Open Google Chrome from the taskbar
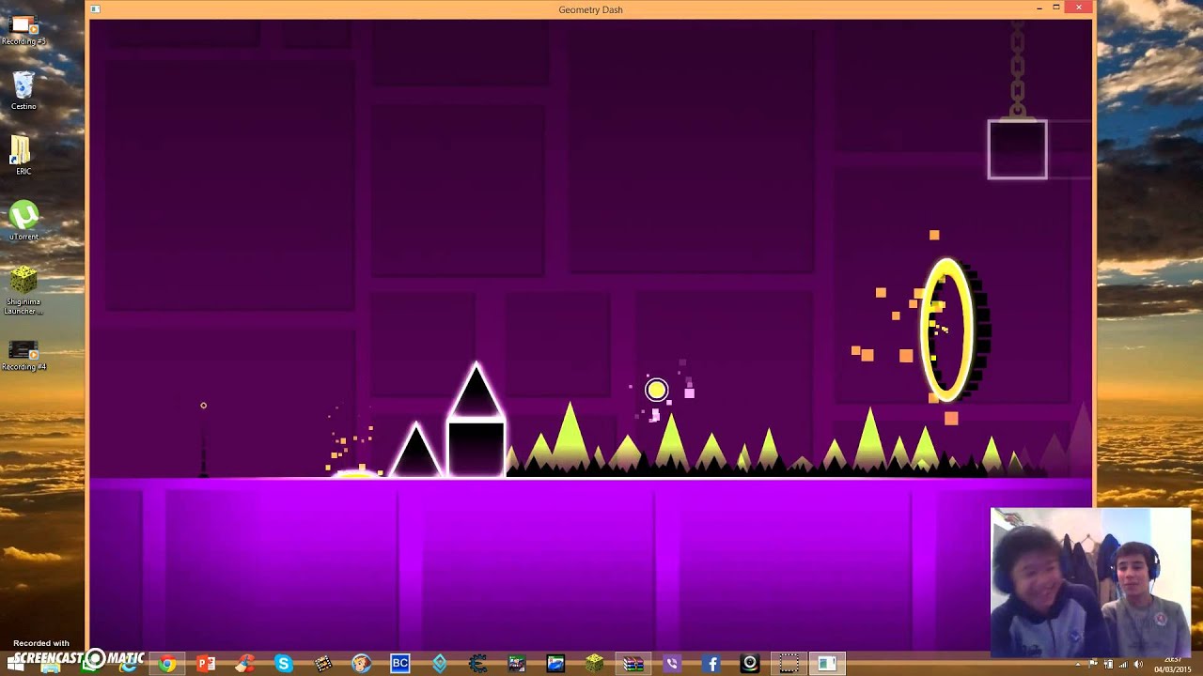Viewport: 1203px width, 676px height. tap(166, 664)
